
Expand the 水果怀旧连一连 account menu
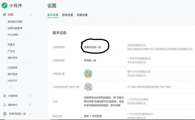[30, 114]
